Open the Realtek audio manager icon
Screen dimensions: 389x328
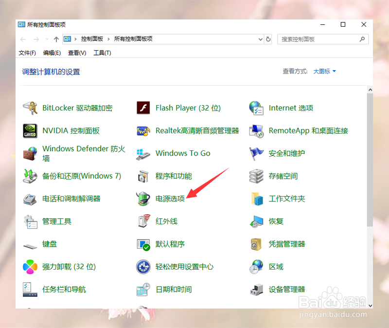coord(143,131)
